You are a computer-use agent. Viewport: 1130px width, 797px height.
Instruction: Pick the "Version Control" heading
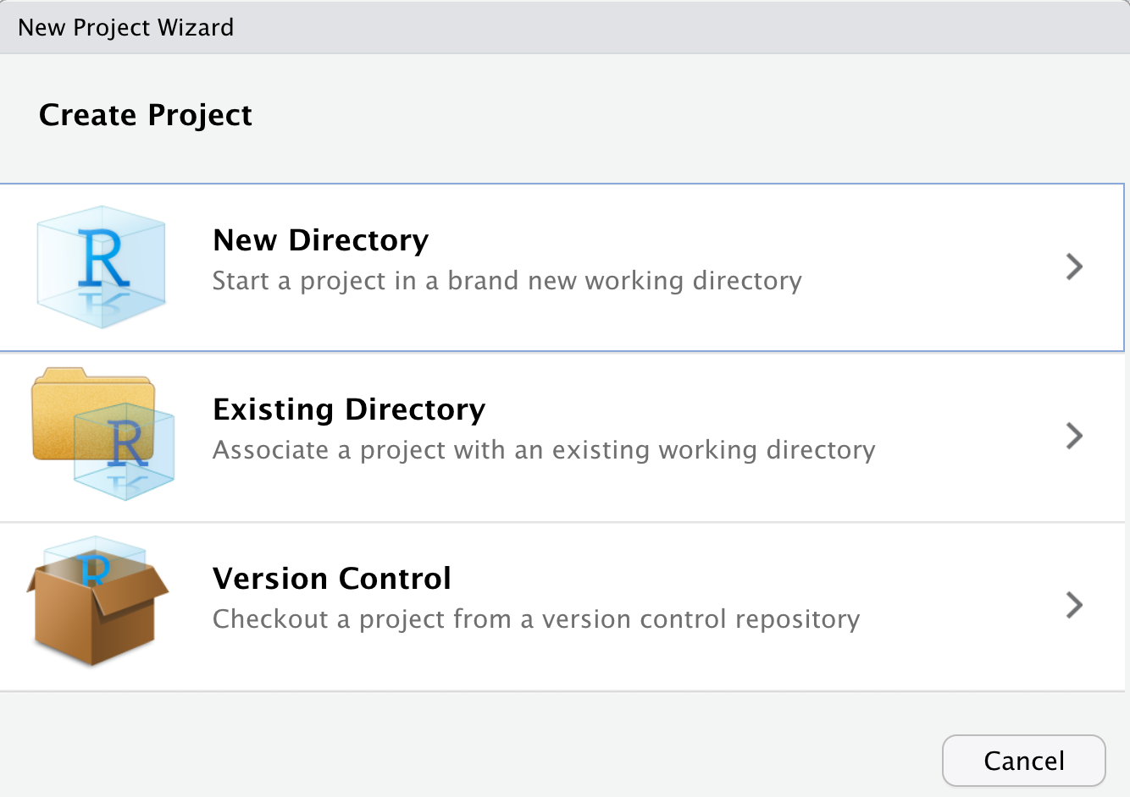click(x=331, y=579)
